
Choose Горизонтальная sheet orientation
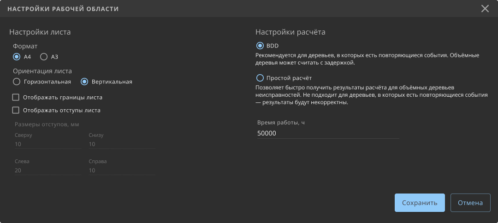[x=17, y=82]
